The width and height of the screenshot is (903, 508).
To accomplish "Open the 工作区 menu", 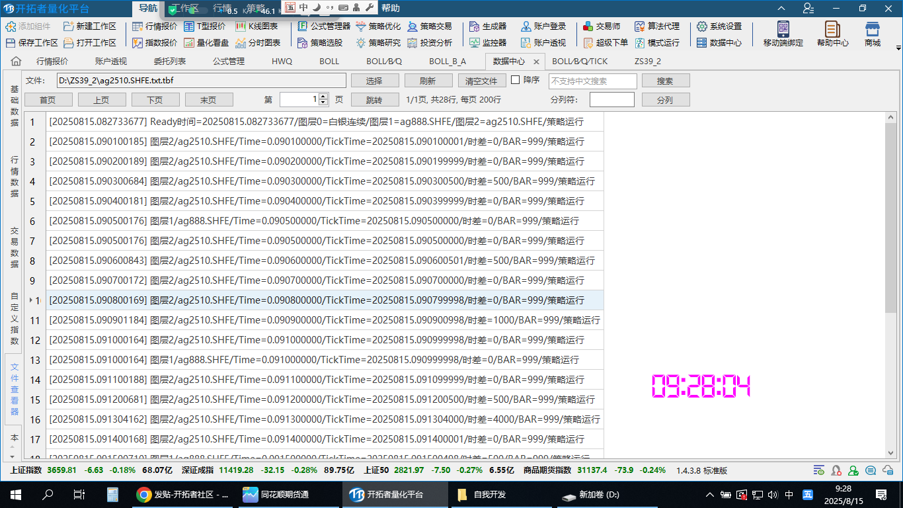I will click(185, 9).
